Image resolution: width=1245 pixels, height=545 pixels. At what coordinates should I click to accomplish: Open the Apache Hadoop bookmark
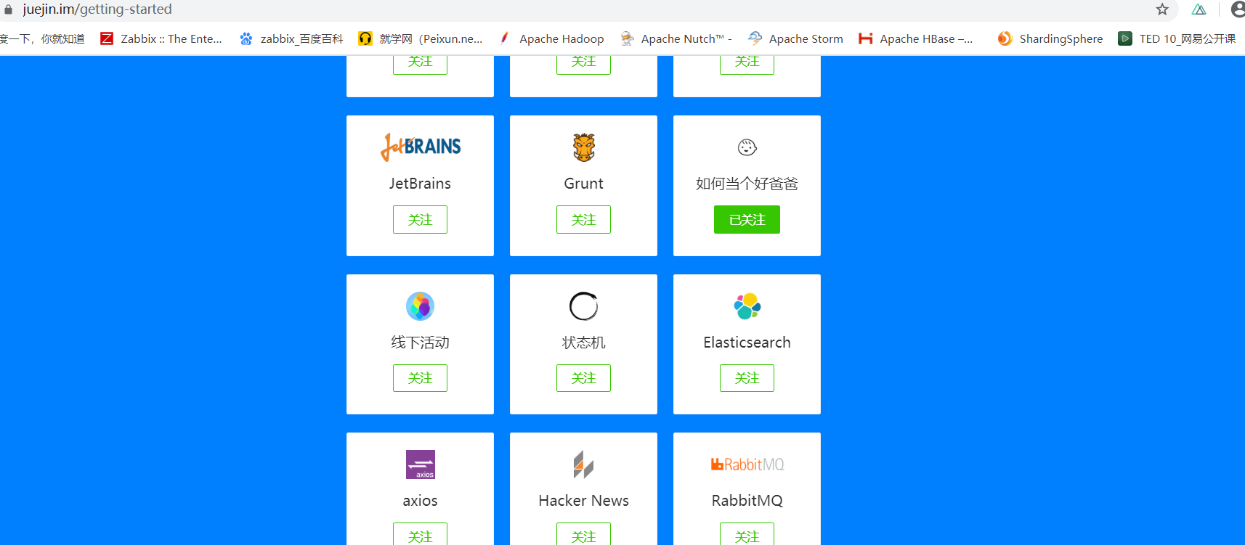551,38
